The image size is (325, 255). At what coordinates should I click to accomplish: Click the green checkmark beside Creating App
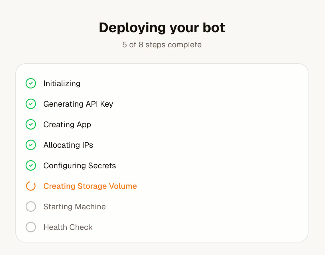(31, 124)
